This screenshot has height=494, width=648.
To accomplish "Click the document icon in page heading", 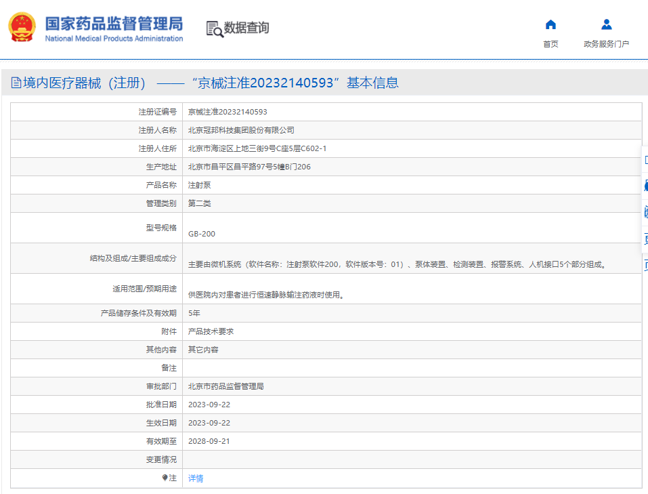I will click(x=16, y=83).
